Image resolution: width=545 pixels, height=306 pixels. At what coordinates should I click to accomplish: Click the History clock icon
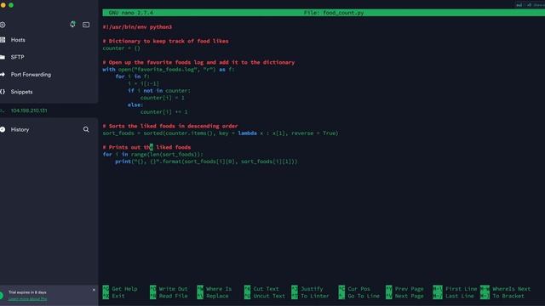pyautogui.click(x=3, y=129)
